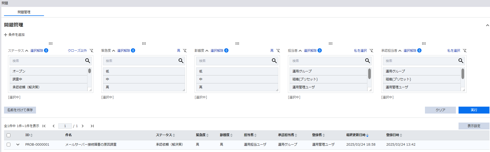Image resolution: width=490 pixels, height=152 pixels.
Task: Select オープン in the ステータス list
Action: 48,71
